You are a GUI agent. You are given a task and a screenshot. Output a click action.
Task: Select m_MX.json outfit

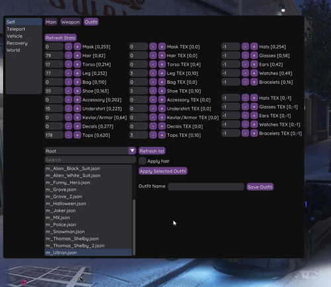(x=88, y=218)
